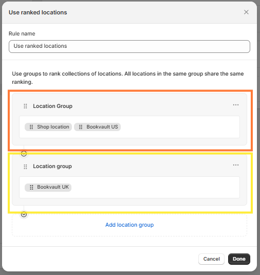Screen dimensions: 260x275
Task: Open the three-dot menu for second Location group
Action: [236, 165]
